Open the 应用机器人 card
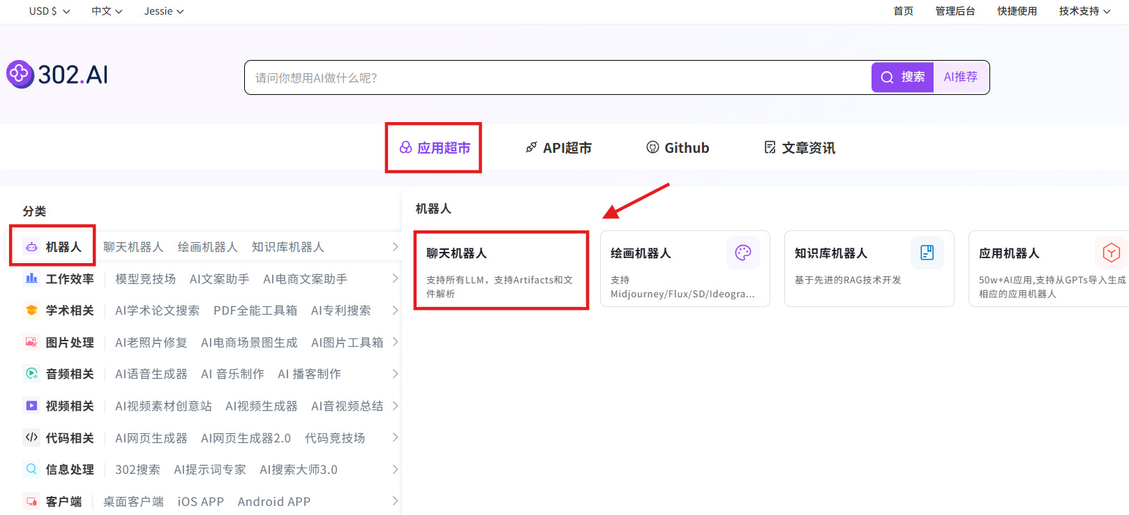Viewport: 1129px width, 515px height. pos(1049,269)
